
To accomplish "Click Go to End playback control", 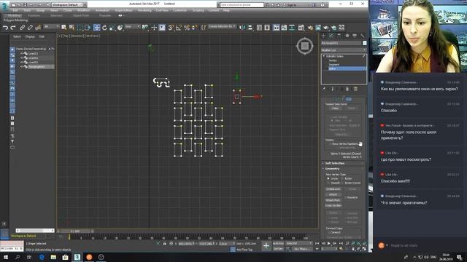I will click(341, 243).
